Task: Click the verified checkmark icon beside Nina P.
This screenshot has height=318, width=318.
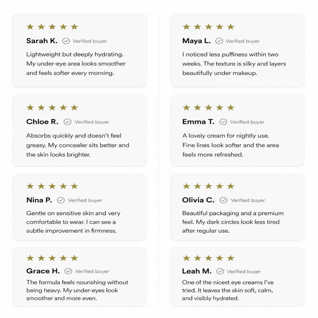Action: point(61,200)
